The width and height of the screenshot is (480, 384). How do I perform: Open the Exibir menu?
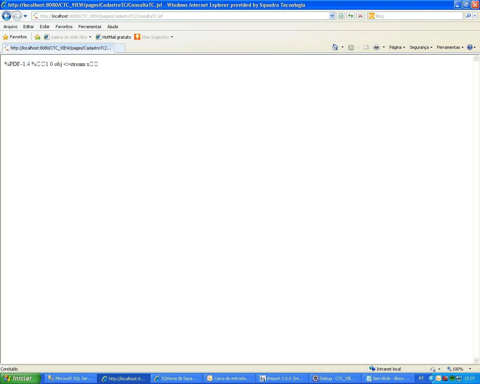click(45, 27)
